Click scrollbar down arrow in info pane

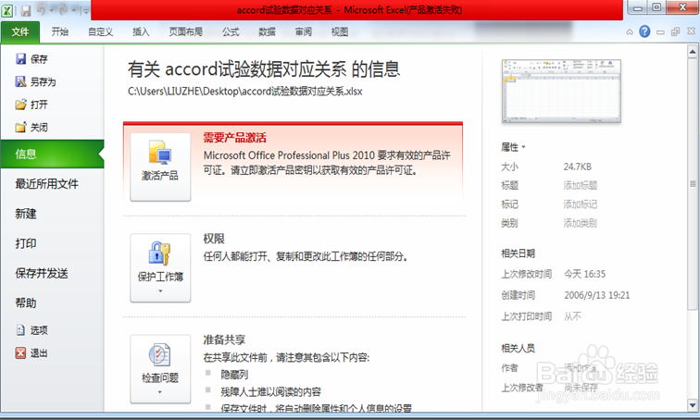[693, 405]
